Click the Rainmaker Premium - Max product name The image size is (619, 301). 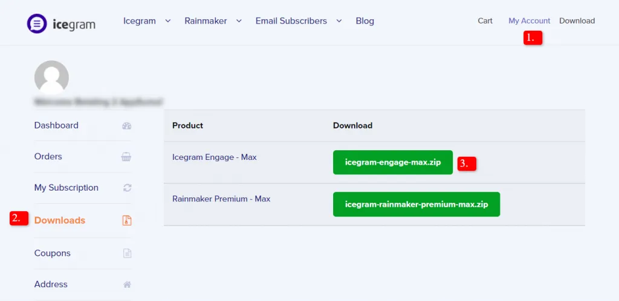(x=221, y=199)
